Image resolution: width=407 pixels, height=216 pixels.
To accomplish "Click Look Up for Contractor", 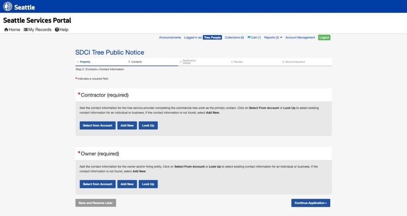I will click(148, 125).
